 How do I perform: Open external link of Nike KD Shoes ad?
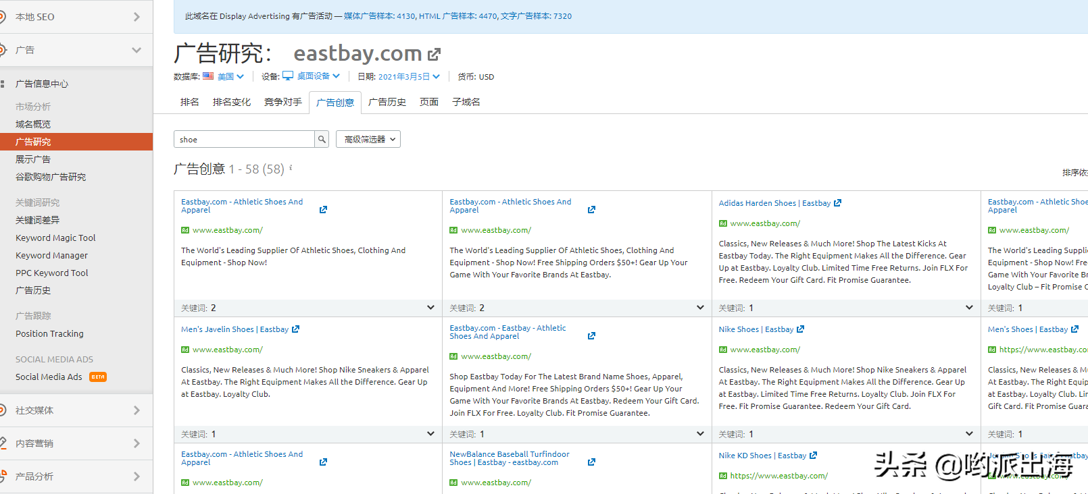pyautogui.click(x=814, y=455)
